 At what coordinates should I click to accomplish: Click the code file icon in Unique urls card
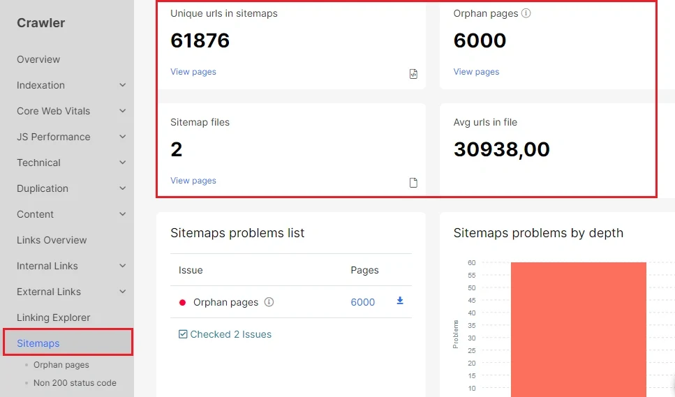[x=413, y=73]
